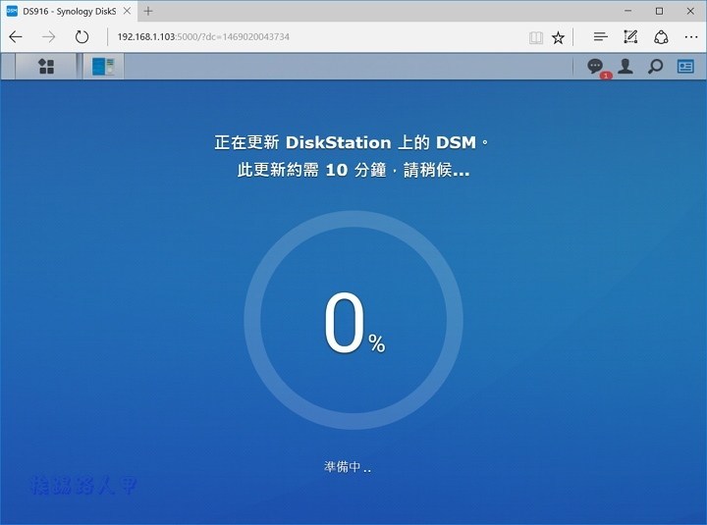Click the 正在更新 DiskStation heading
Image resolution: width=707 pixels, height=525 pixels.
tap(352, 142)
